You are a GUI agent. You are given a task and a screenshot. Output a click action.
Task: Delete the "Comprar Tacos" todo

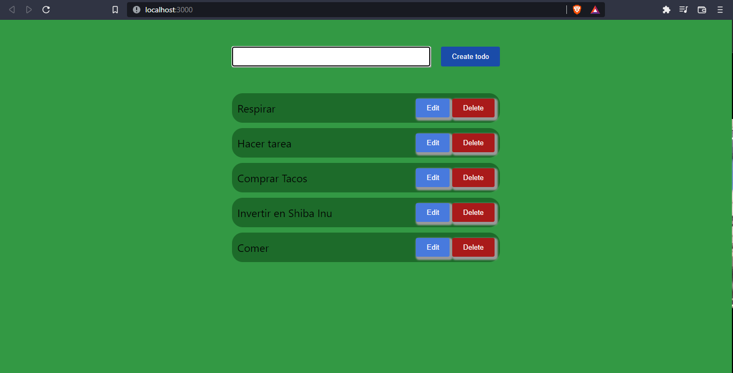point(473,177)
